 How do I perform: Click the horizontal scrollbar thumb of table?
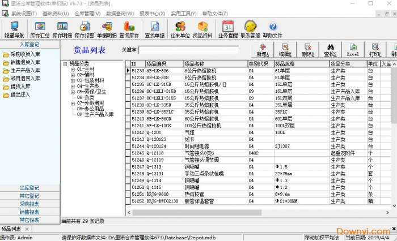coord(197,213)
